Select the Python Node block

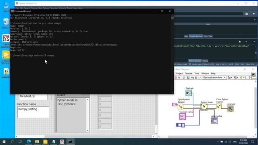[x=204, y=107]
